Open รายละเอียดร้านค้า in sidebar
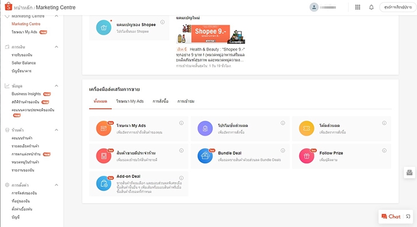417x227 pixels. (25, 146)
